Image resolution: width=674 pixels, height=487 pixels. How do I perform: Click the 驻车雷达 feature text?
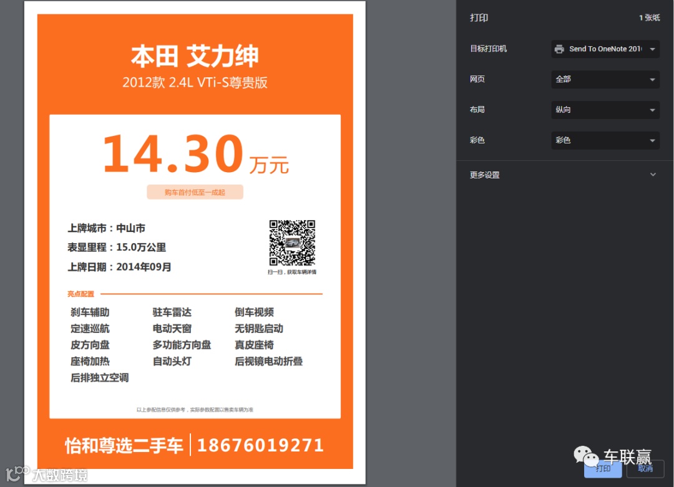[x=172, y=312]
